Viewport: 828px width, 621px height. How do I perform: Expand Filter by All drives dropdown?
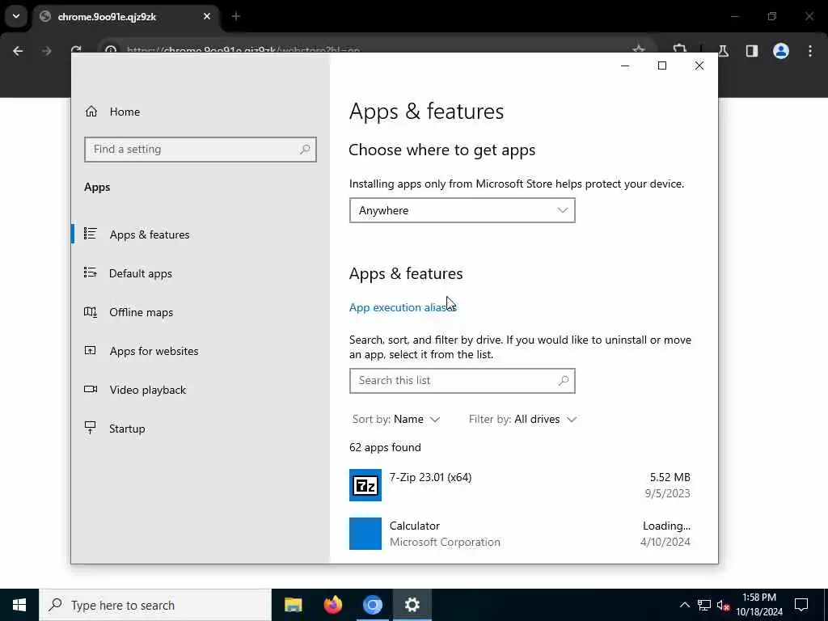522,420
